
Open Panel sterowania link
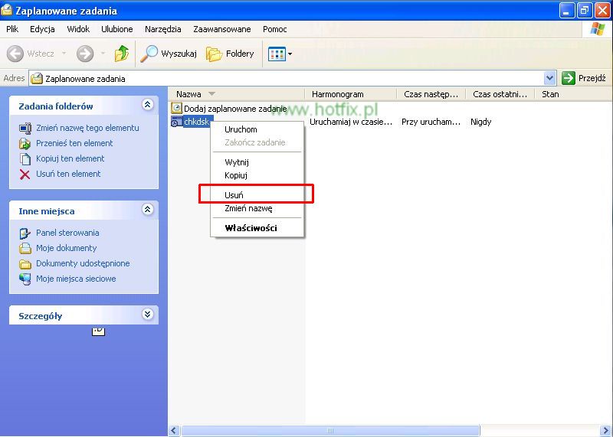point(67,233)
